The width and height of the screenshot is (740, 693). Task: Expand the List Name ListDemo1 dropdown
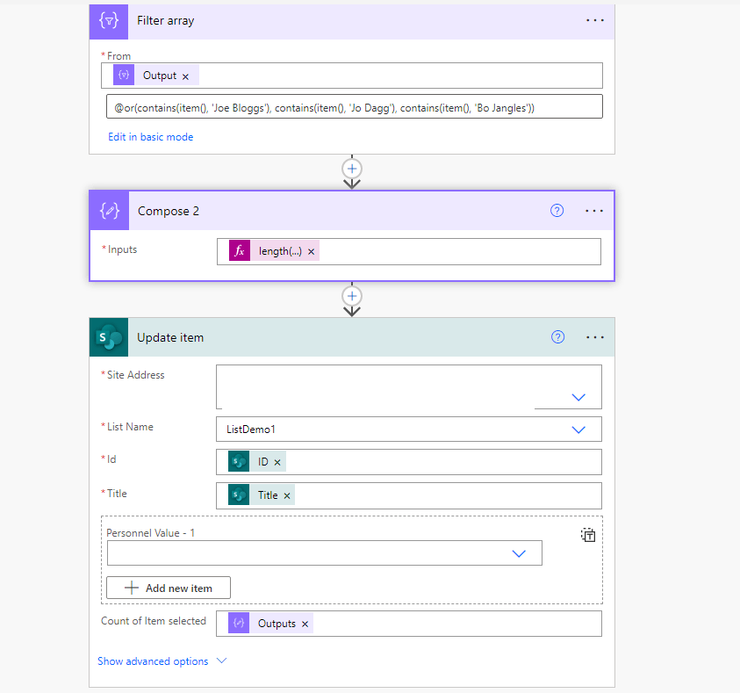pyautogui.click(x=578, y=430)
